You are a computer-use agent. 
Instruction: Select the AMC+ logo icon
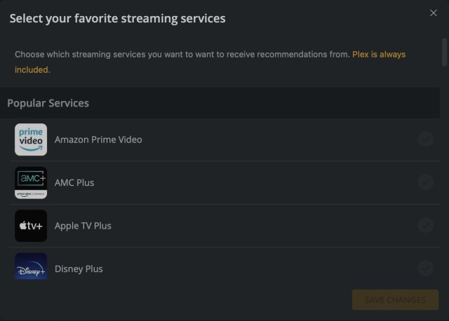(31, 183)
